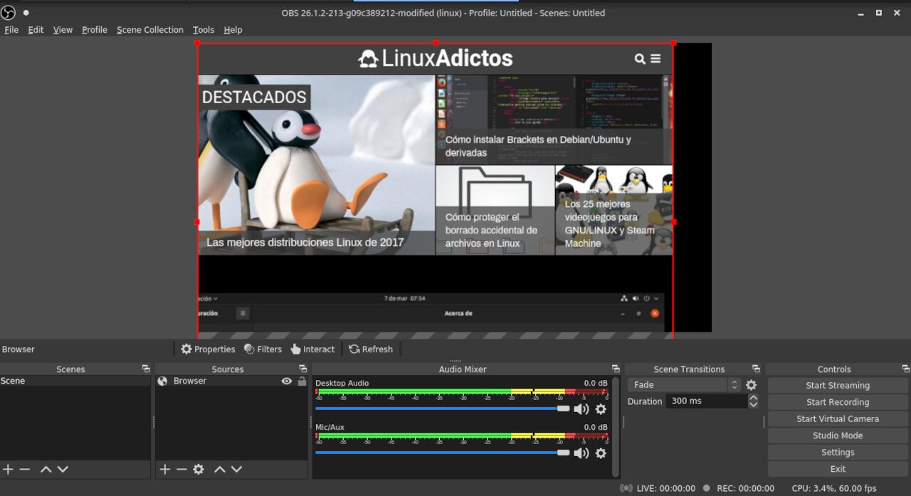Open Filters for the Browser source
Screen dimensions: 911x496
point(263,349)
